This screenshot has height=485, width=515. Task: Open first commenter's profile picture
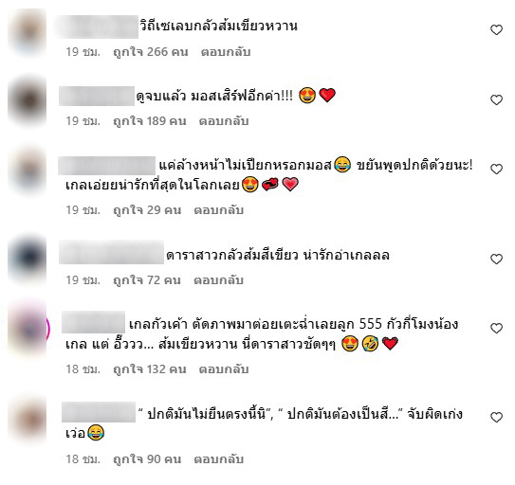point(28,33)
